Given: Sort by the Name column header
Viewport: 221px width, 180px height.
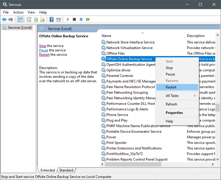Looking at the screenshot, I should 143,36.
